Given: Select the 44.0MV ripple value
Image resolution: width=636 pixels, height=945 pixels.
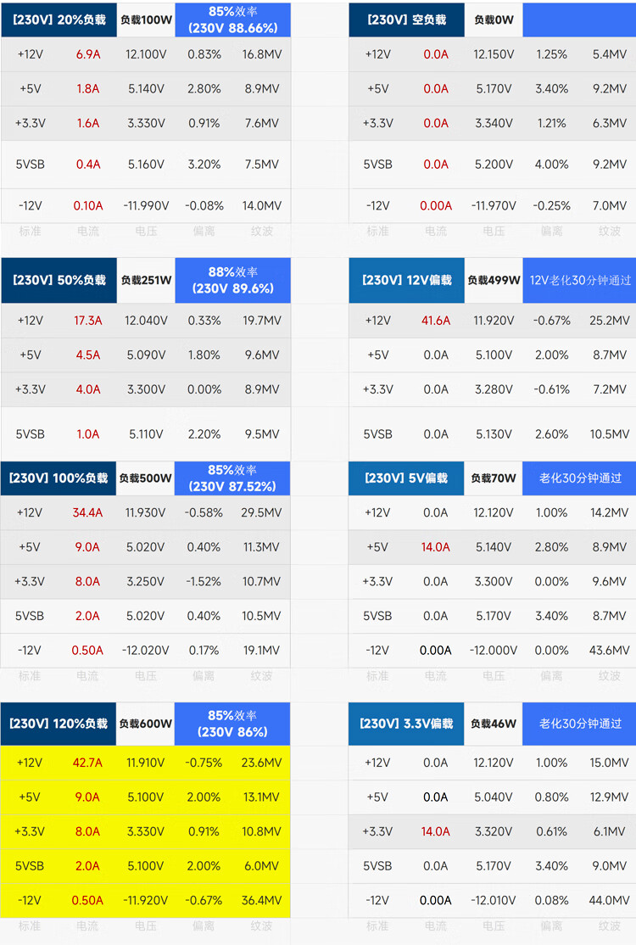Looking at the screenshot, I should point(609,900).
